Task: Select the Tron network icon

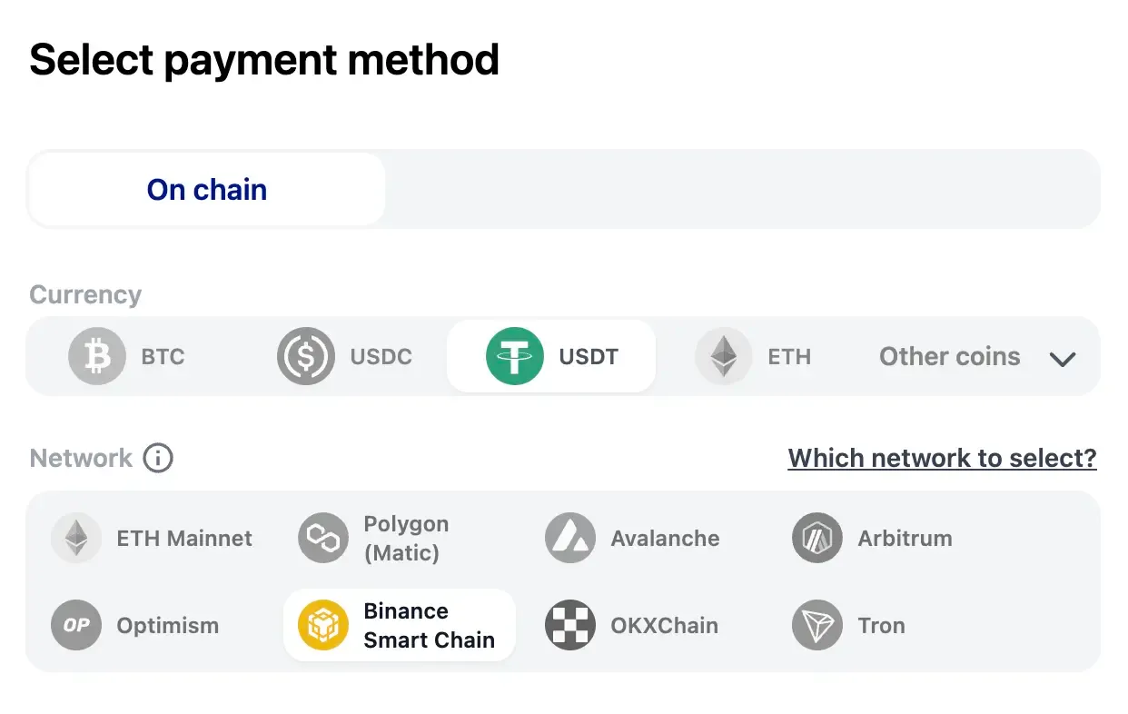Action: (x=816, y=625)
